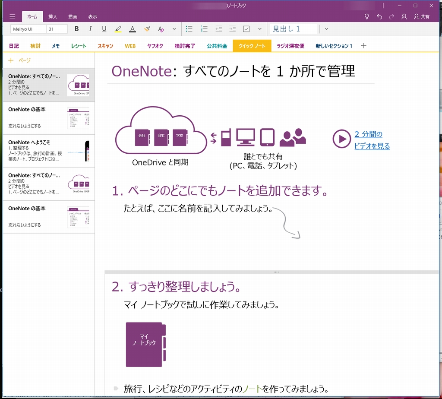
Task: Increase paragraph indent
Action: tap(232, 29)
